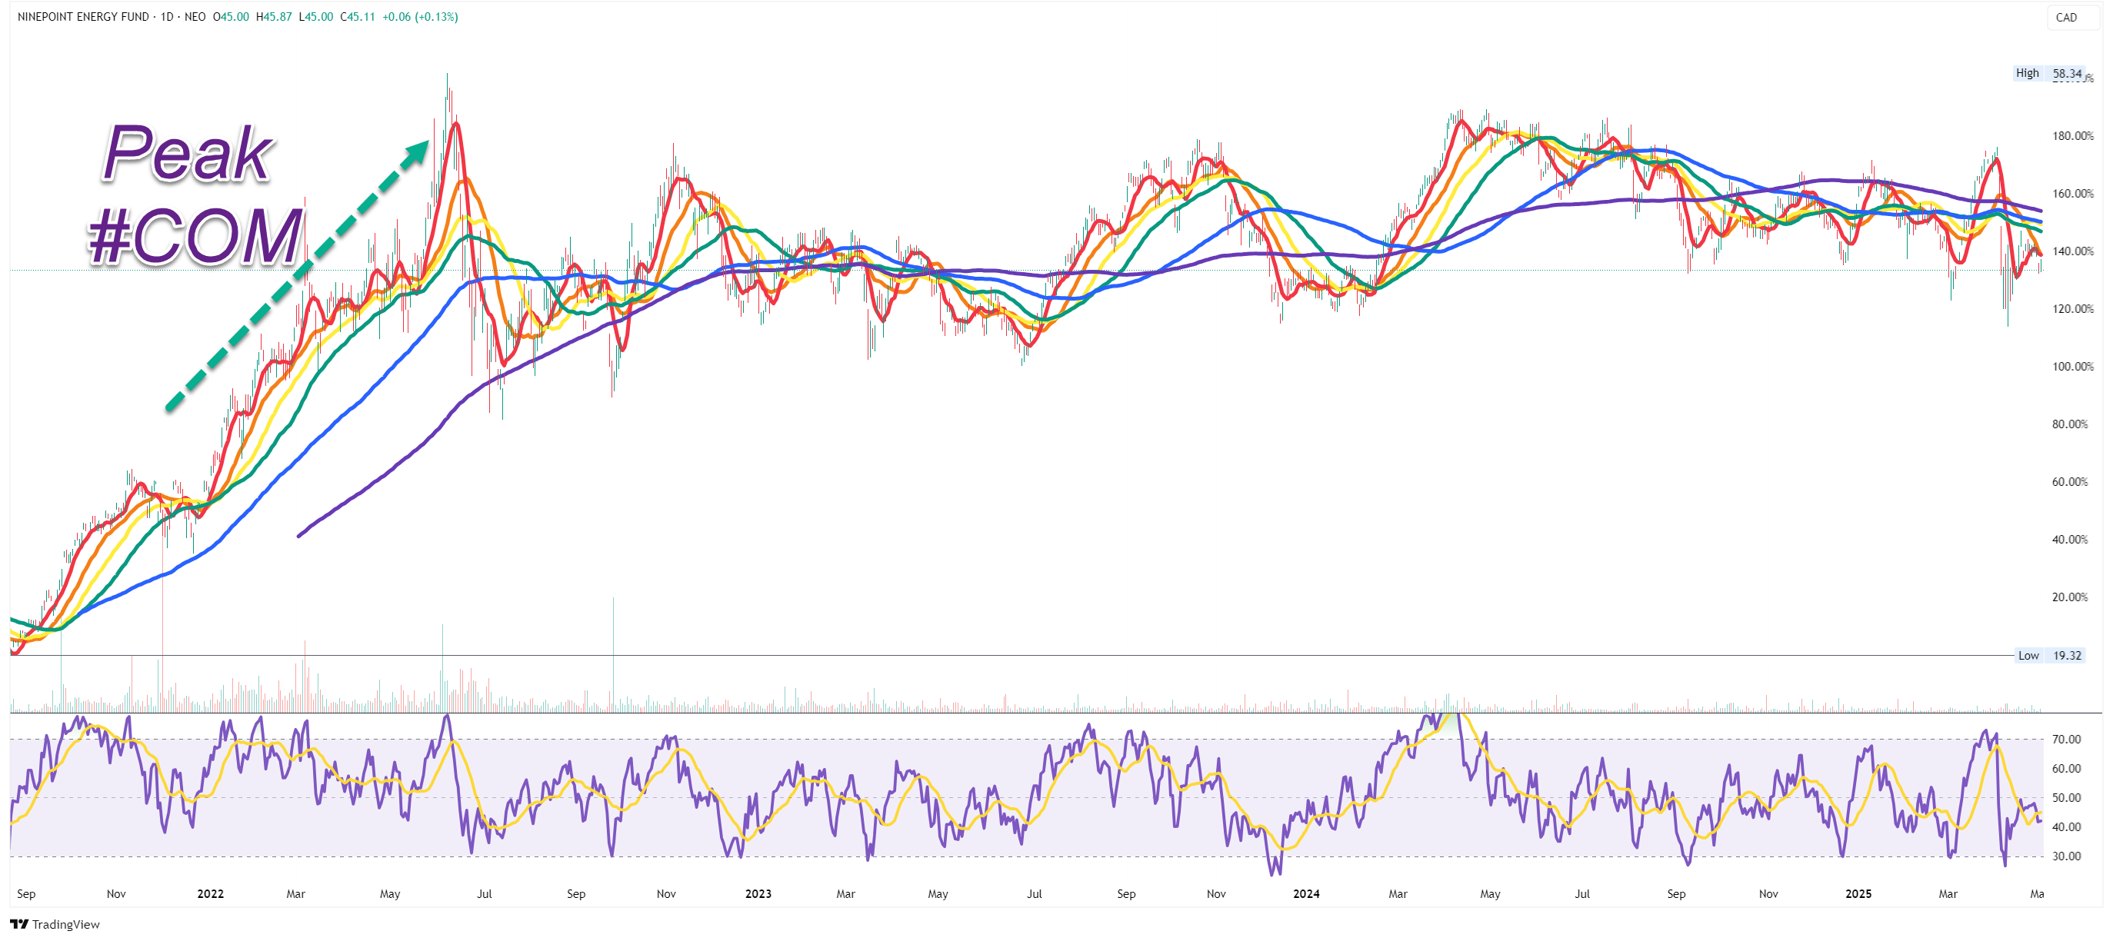Click the NINEPOINT ENERGY FUND symbol title

83,17
